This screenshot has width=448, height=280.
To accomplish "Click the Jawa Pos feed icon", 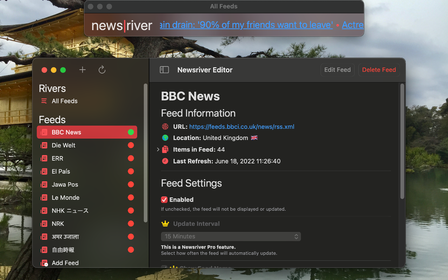I will click(44, 184).
